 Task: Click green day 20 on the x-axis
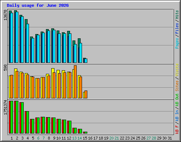(111, 138)
